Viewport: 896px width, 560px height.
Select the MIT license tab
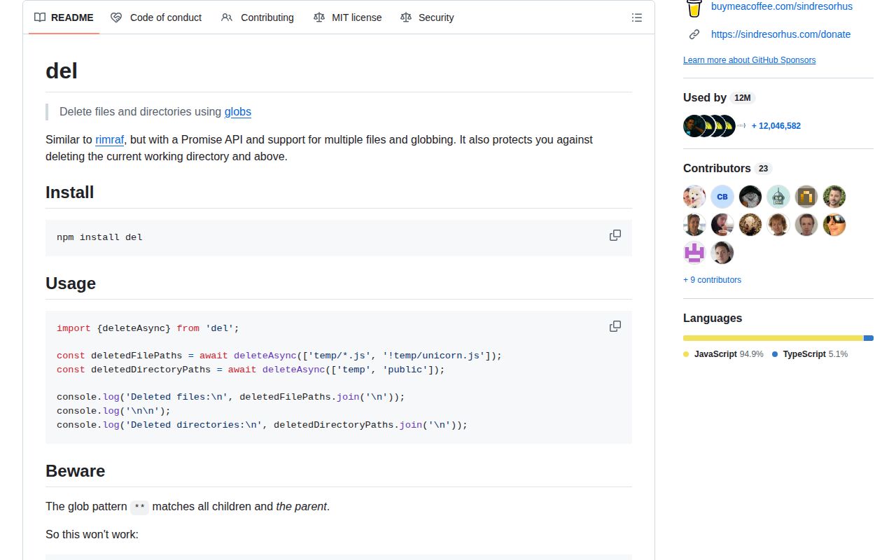click(347, 17)
